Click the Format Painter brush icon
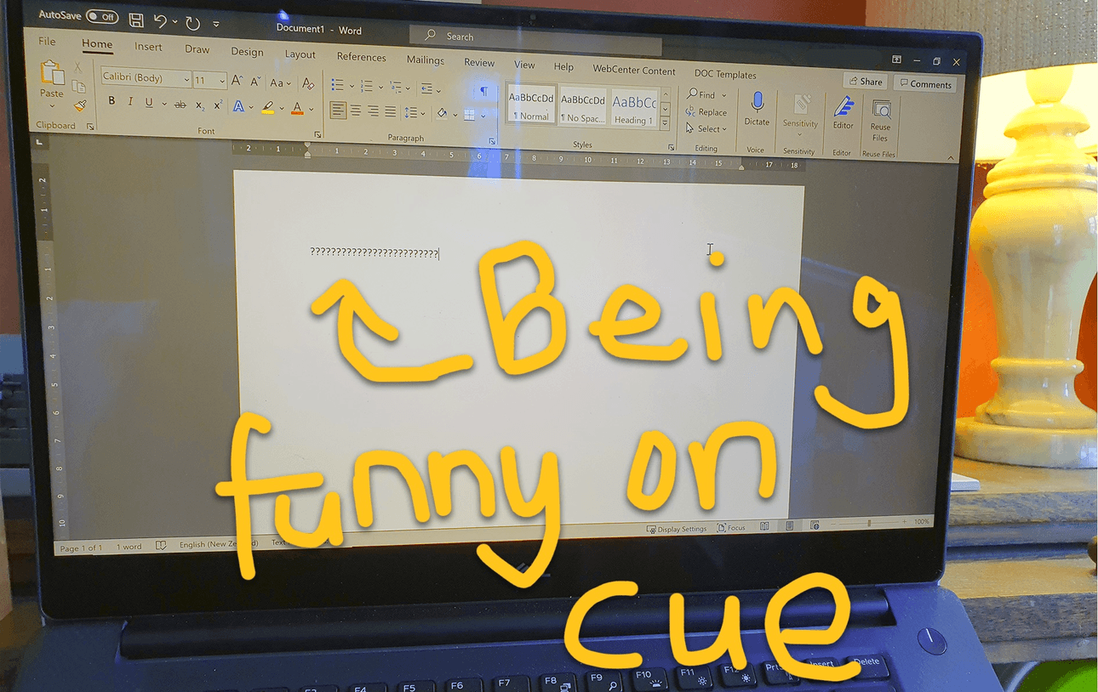 tap(79, 106)
